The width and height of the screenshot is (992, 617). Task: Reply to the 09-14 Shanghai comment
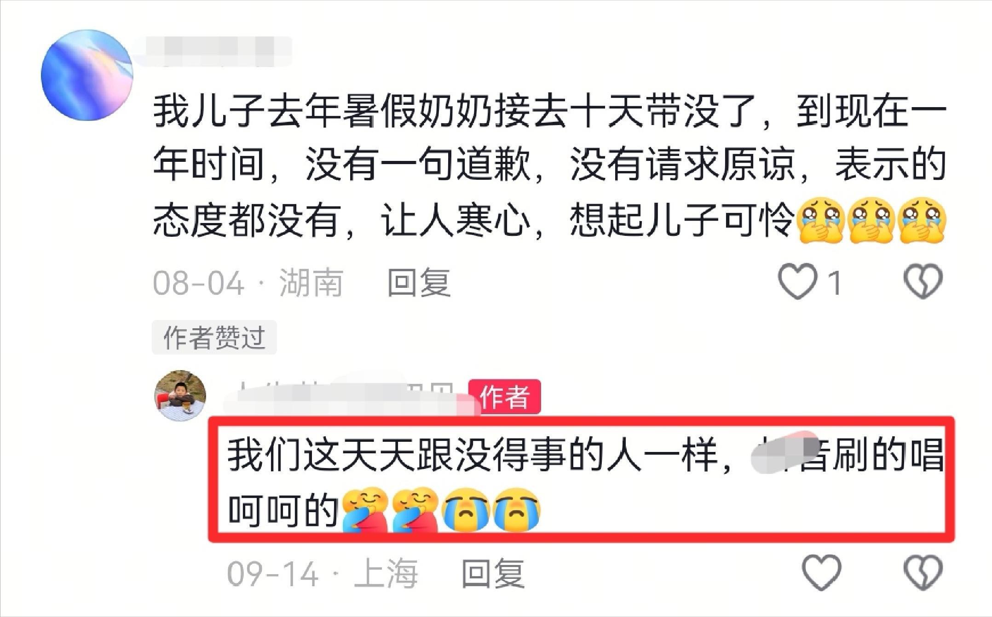pos(493,573)
